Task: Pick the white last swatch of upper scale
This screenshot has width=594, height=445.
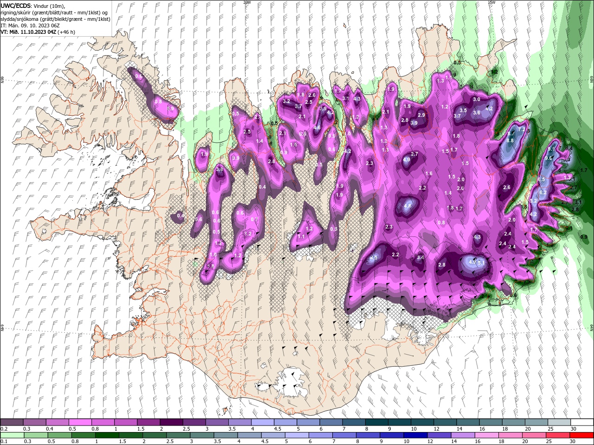Action: point(582,422)
